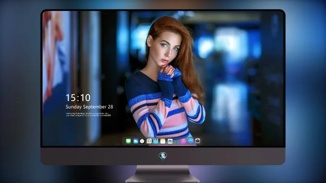This screenshot has height=183, width=326.
Task: Launch the Weather app from dock
Action: [136, 141]
